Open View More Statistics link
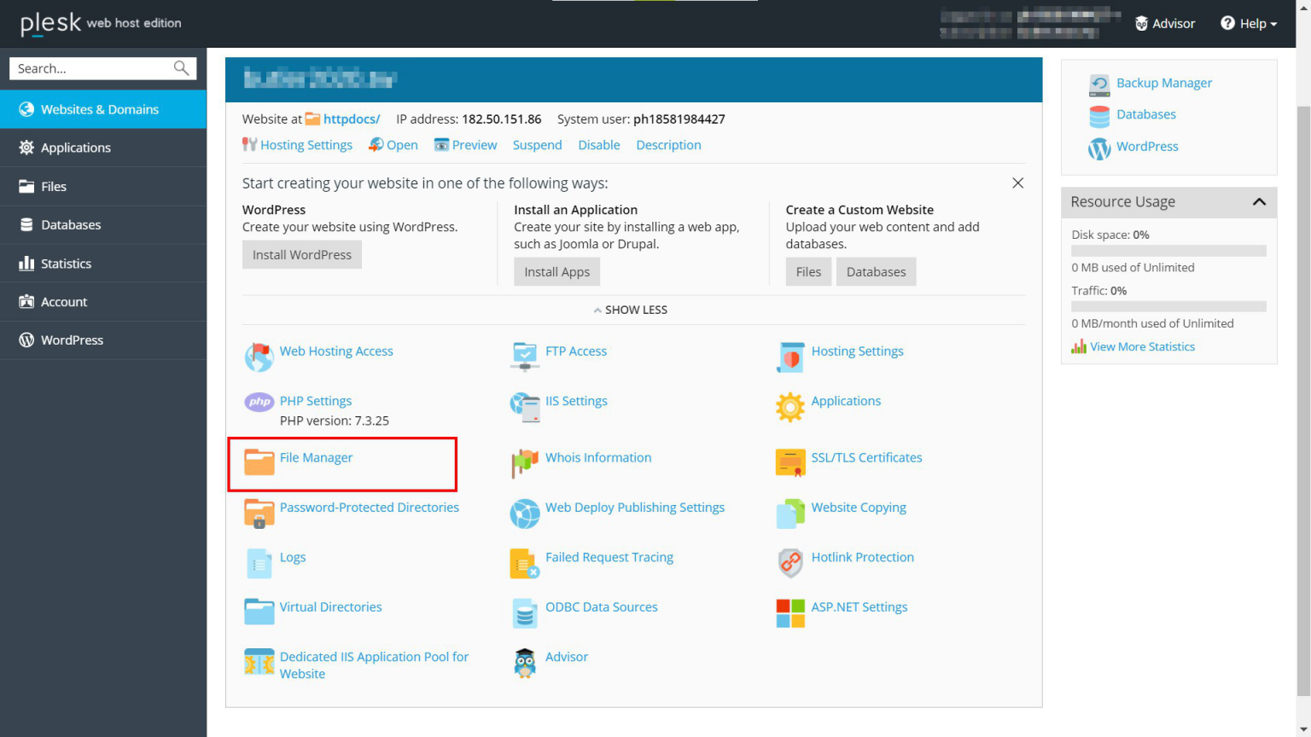The width and height of the screenshot is (1311, 737). pos(1141,346)
